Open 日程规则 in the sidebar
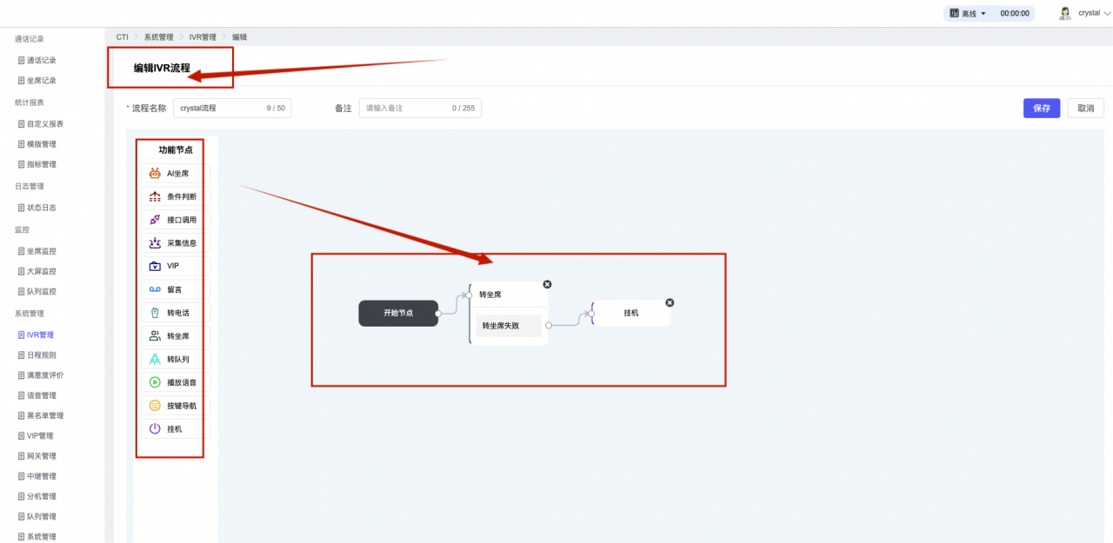The height and width of the screenshot is (543, 1113). click(41, 355)
